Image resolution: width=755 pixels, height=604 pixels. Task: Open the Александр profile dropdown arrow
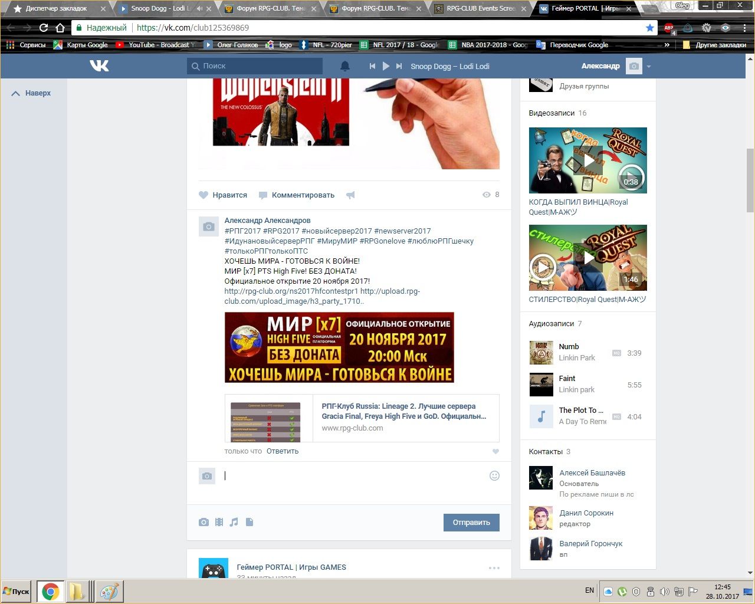coord(649,67)
